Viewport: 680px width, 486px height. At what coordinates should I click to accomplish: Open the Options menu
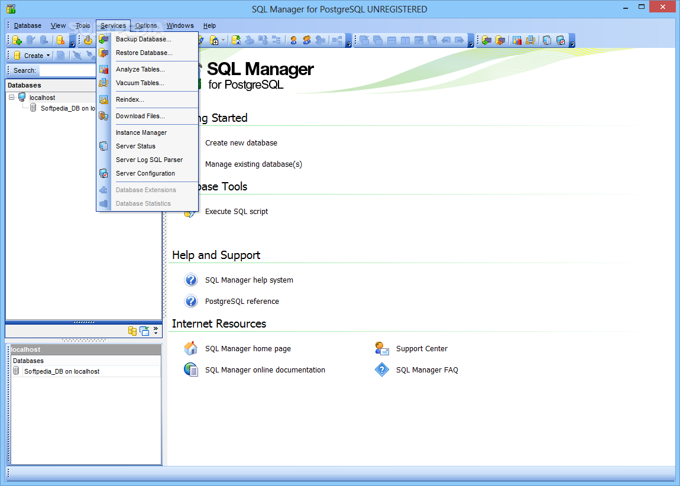point(146,25)
